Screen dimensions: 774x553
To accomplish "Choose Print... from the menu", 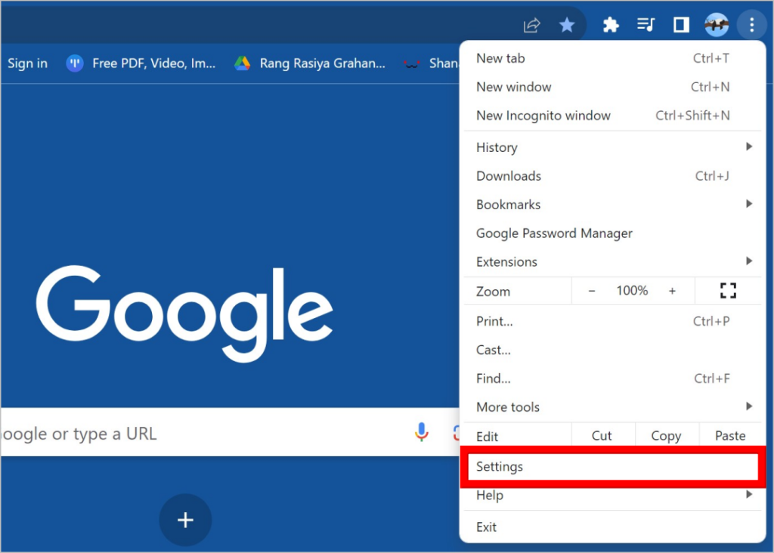I will (x=612, y=321).
